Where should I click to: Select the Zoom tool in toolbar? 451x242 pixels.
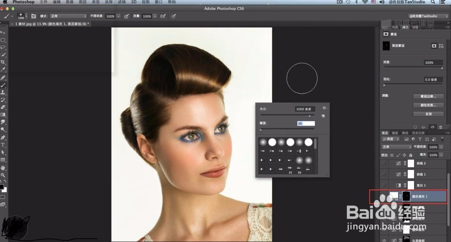click(x=3, y=175)
